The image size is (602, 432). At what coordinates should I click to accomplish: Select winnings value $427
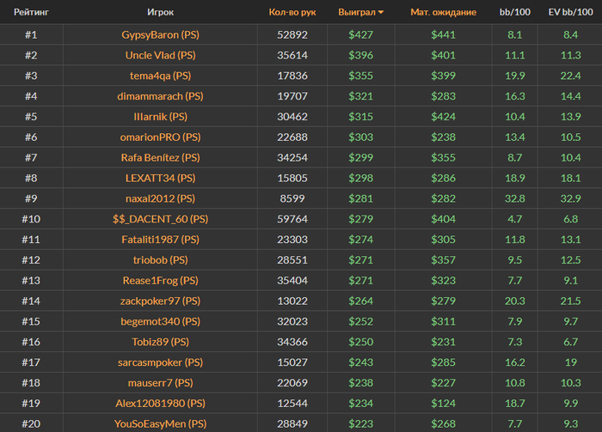coord(361,35)
